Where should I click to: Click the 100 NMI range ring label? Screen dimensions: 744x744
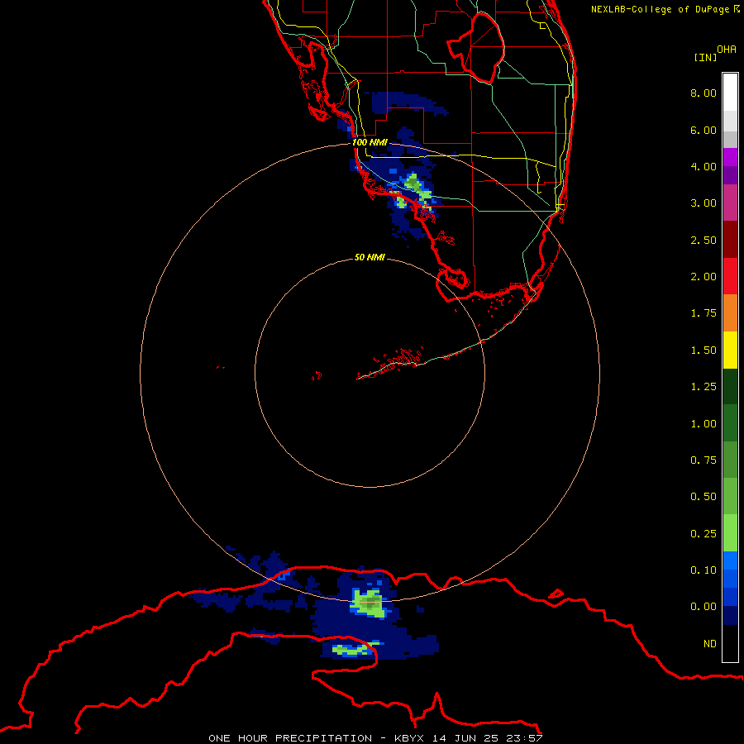click(x=370, y=142)
